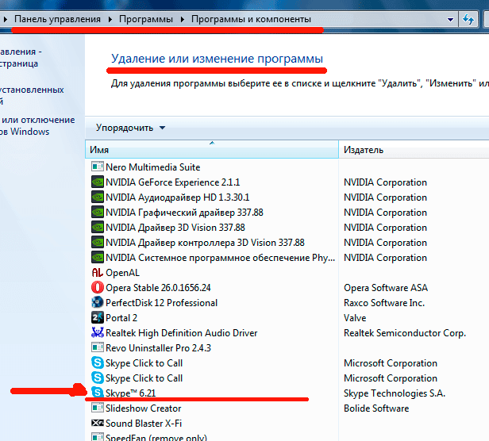Expand arrow after Программы breadcrumb

tap(182, 19)
